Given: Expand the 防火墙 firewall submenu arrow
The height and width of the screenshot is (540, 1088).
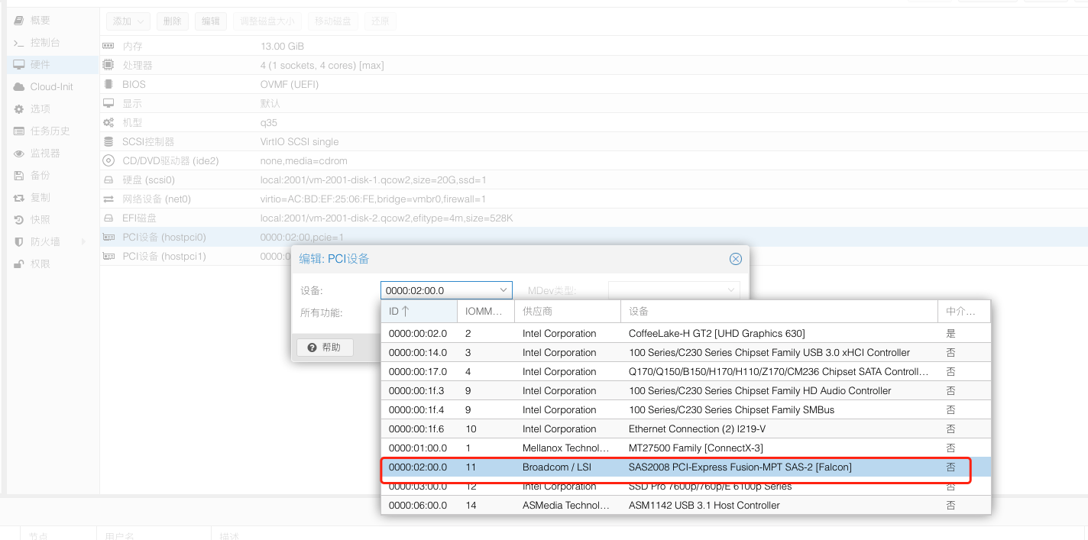Looking at the screenshot, I should (83, 242).
